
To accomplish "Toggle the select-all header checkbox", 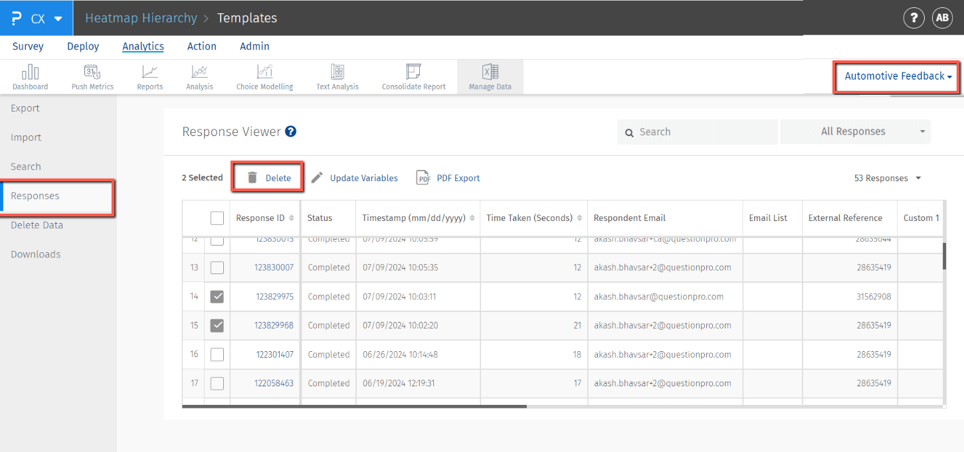I will point(217,218).
